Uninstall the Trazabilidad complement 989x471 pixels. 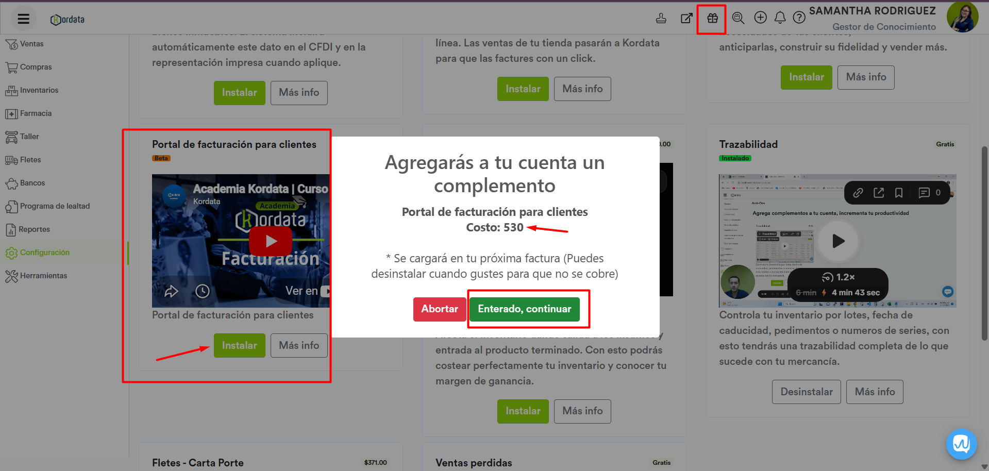click(x=807, y=392)
